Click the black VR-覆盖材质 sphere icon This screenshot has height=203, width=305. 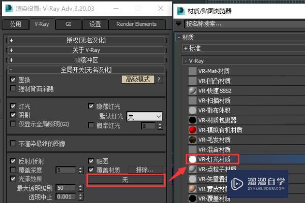coord(192,198)
